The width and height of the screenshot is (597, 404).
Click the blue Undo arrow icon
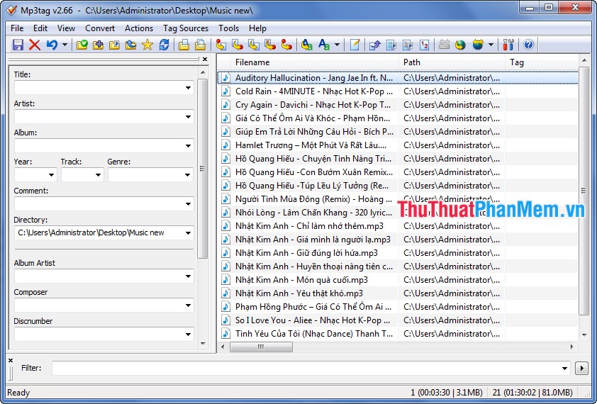point(52,45)
